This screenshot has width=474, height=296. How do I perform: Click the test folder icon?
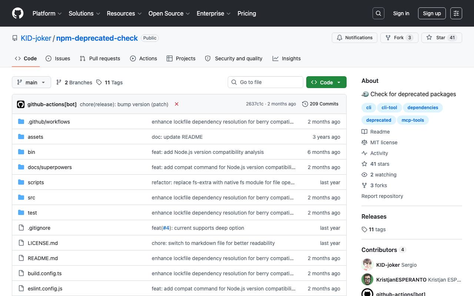click(21, 213)
